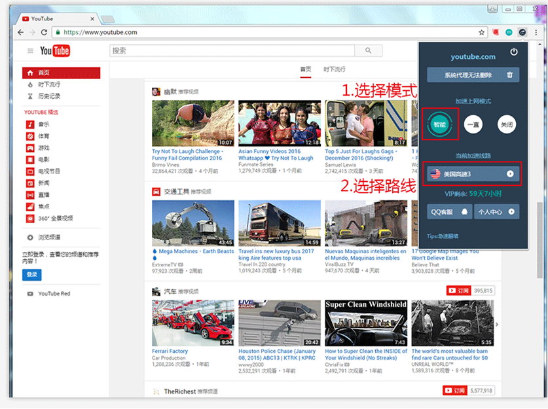Select the 智能 smart acceleration mode

(x=439, y=123)
